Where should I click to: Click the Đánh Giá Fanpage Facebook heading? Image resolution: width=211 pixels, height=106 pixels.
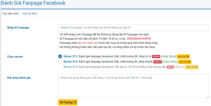[33, 3]
